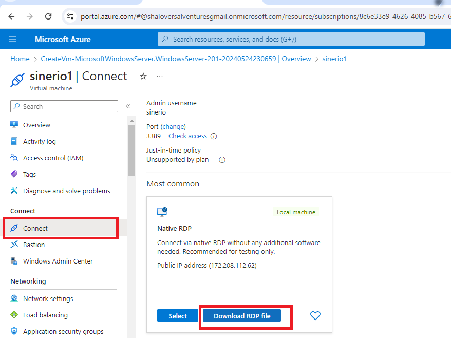Click the purple Tags icon
The height and width of the screenshot is (338, 451).
(x=14, y=174)
